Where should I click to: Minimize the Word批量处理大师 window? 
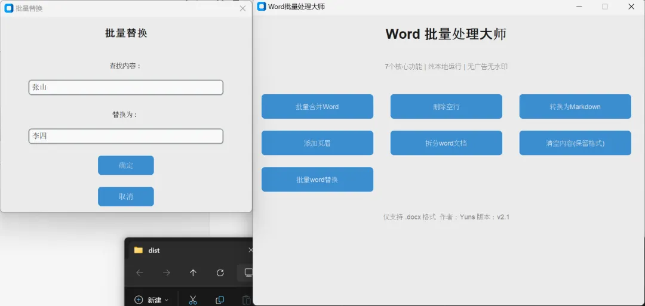[579, 7]
